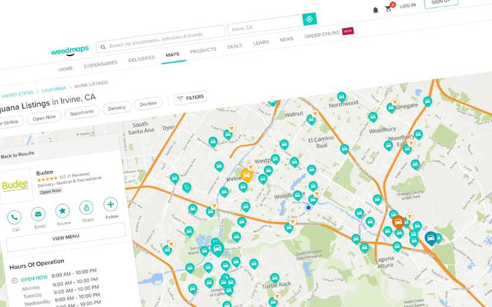Click the search magnifier icon
The width and height of the screenshot is (492, 307).
click(103, 47)
